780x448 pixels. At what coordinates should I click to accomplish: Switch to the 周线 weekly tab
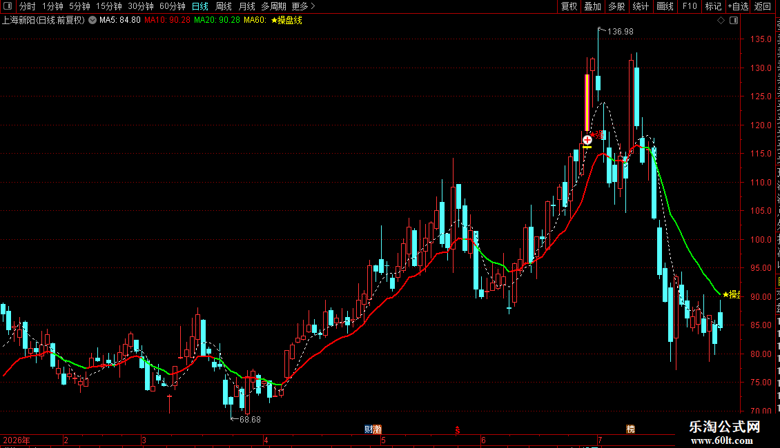click(224, 6)
